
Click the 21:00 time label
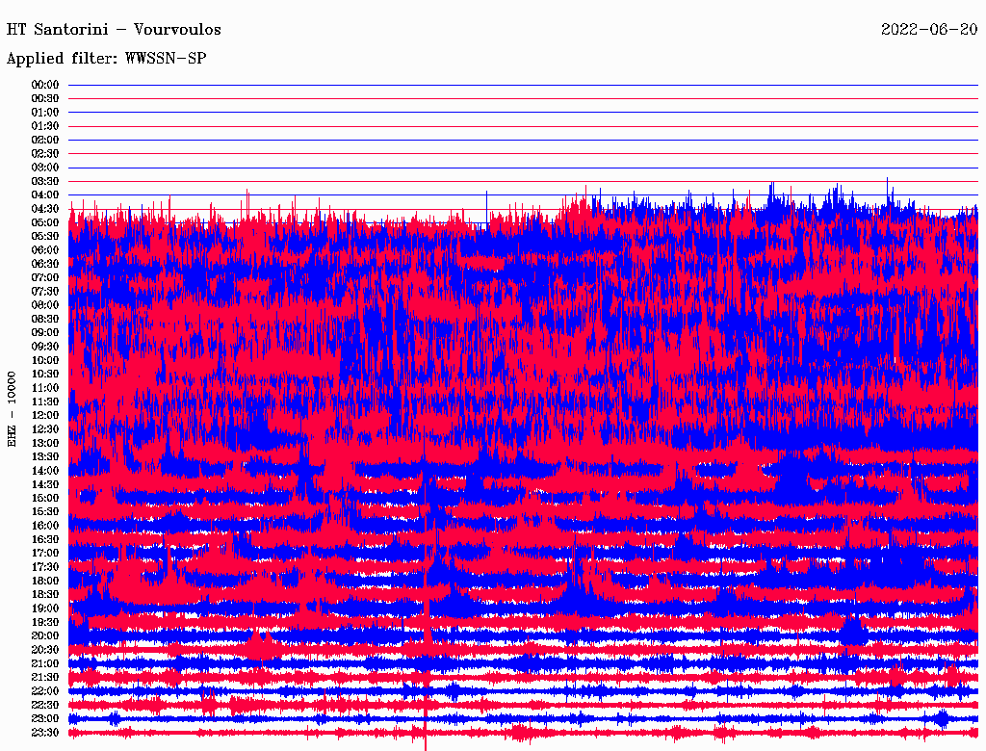pyautogui.click(x=45, y=663)
